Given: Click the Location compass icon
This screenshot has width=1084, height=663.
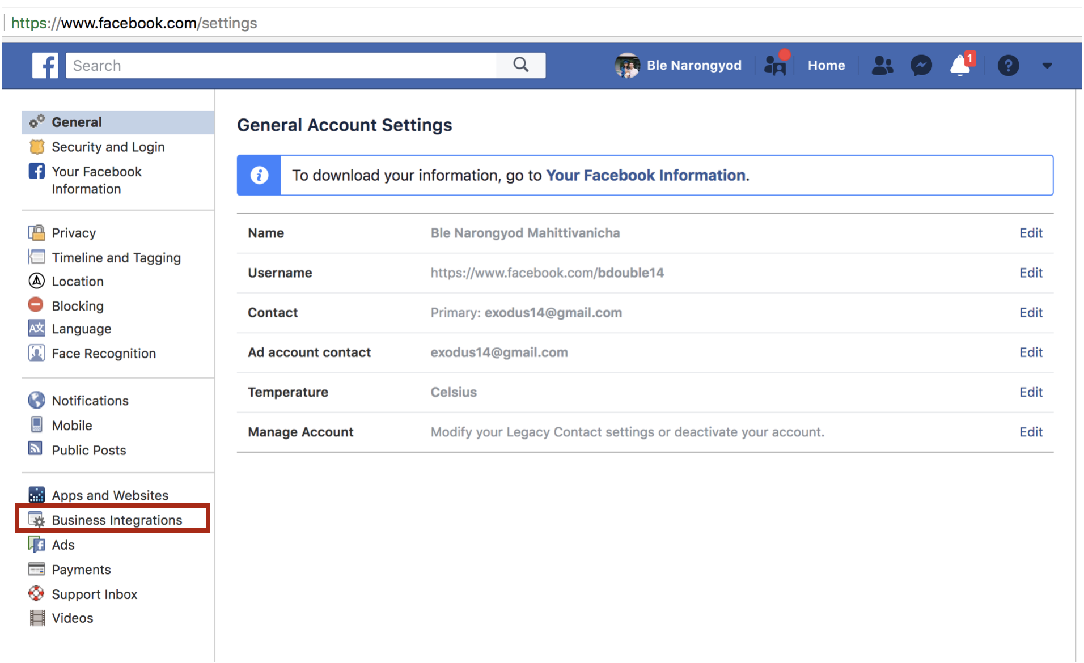Looking at the screenshot, I should 37,280.
